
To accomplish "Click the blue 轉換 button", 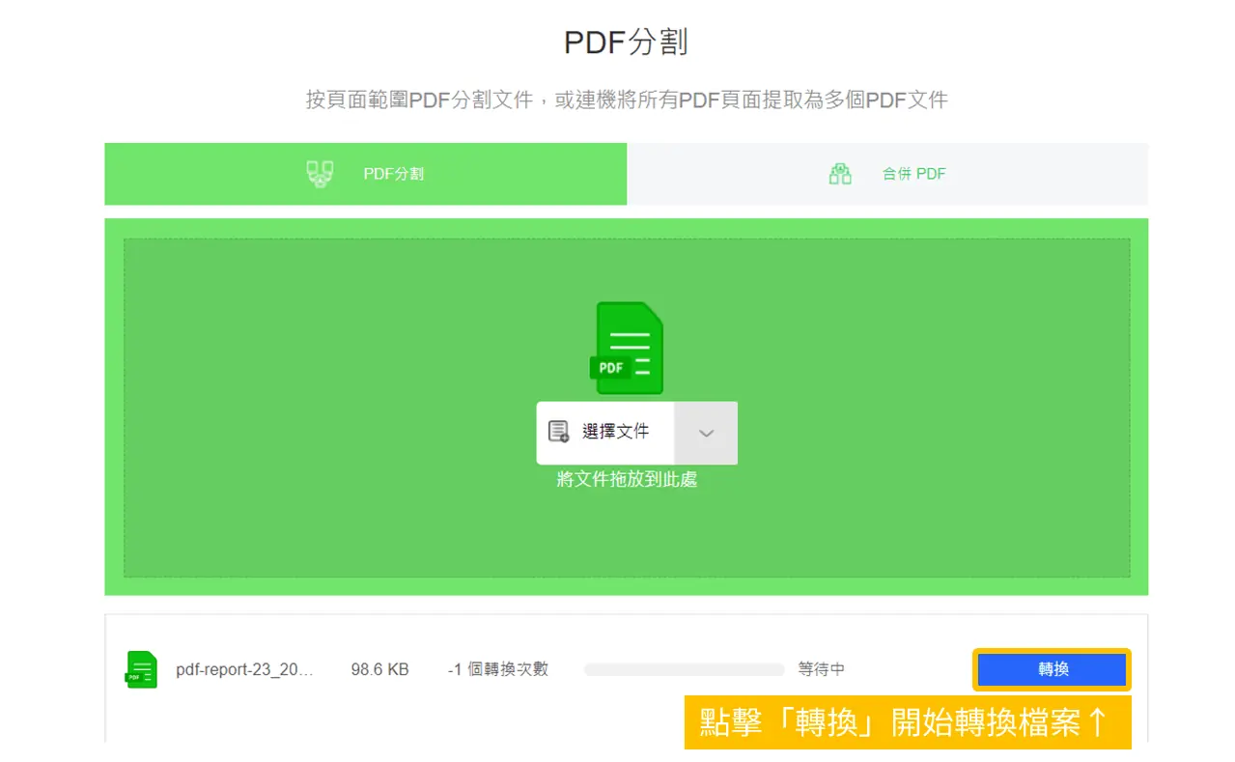I will pos(1052,669).
